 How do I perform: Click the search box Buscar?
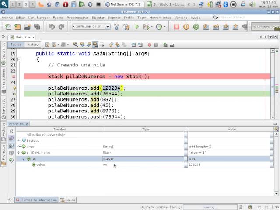point(249,17)
